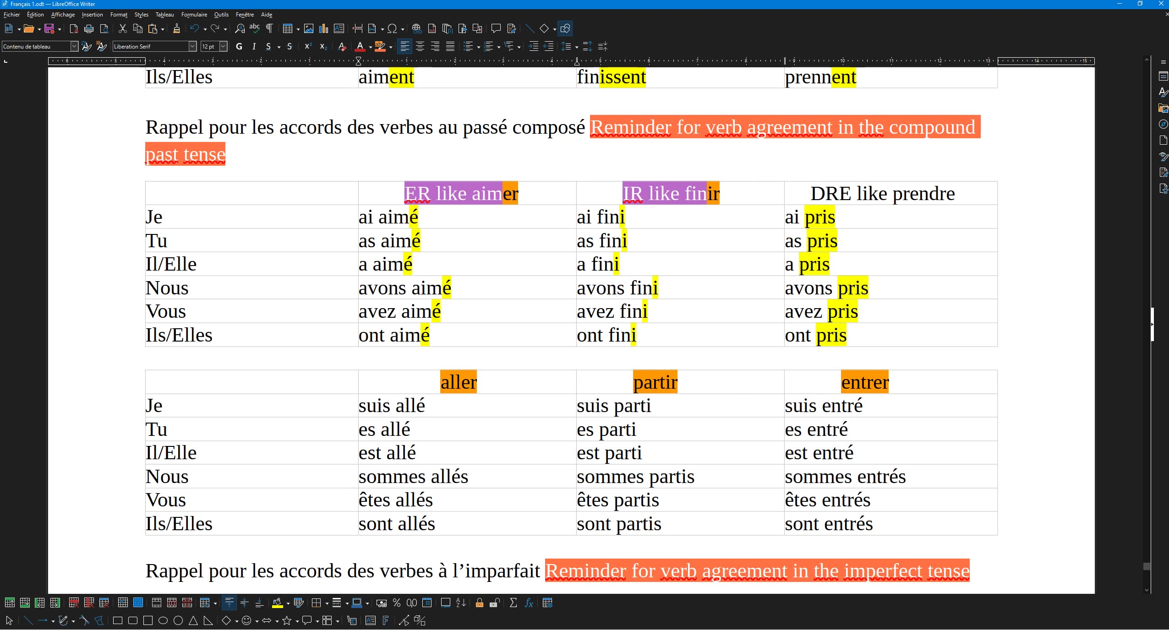
Task: Open the Tableau menu
Action: pyautogui.click(x=164, y=14)
